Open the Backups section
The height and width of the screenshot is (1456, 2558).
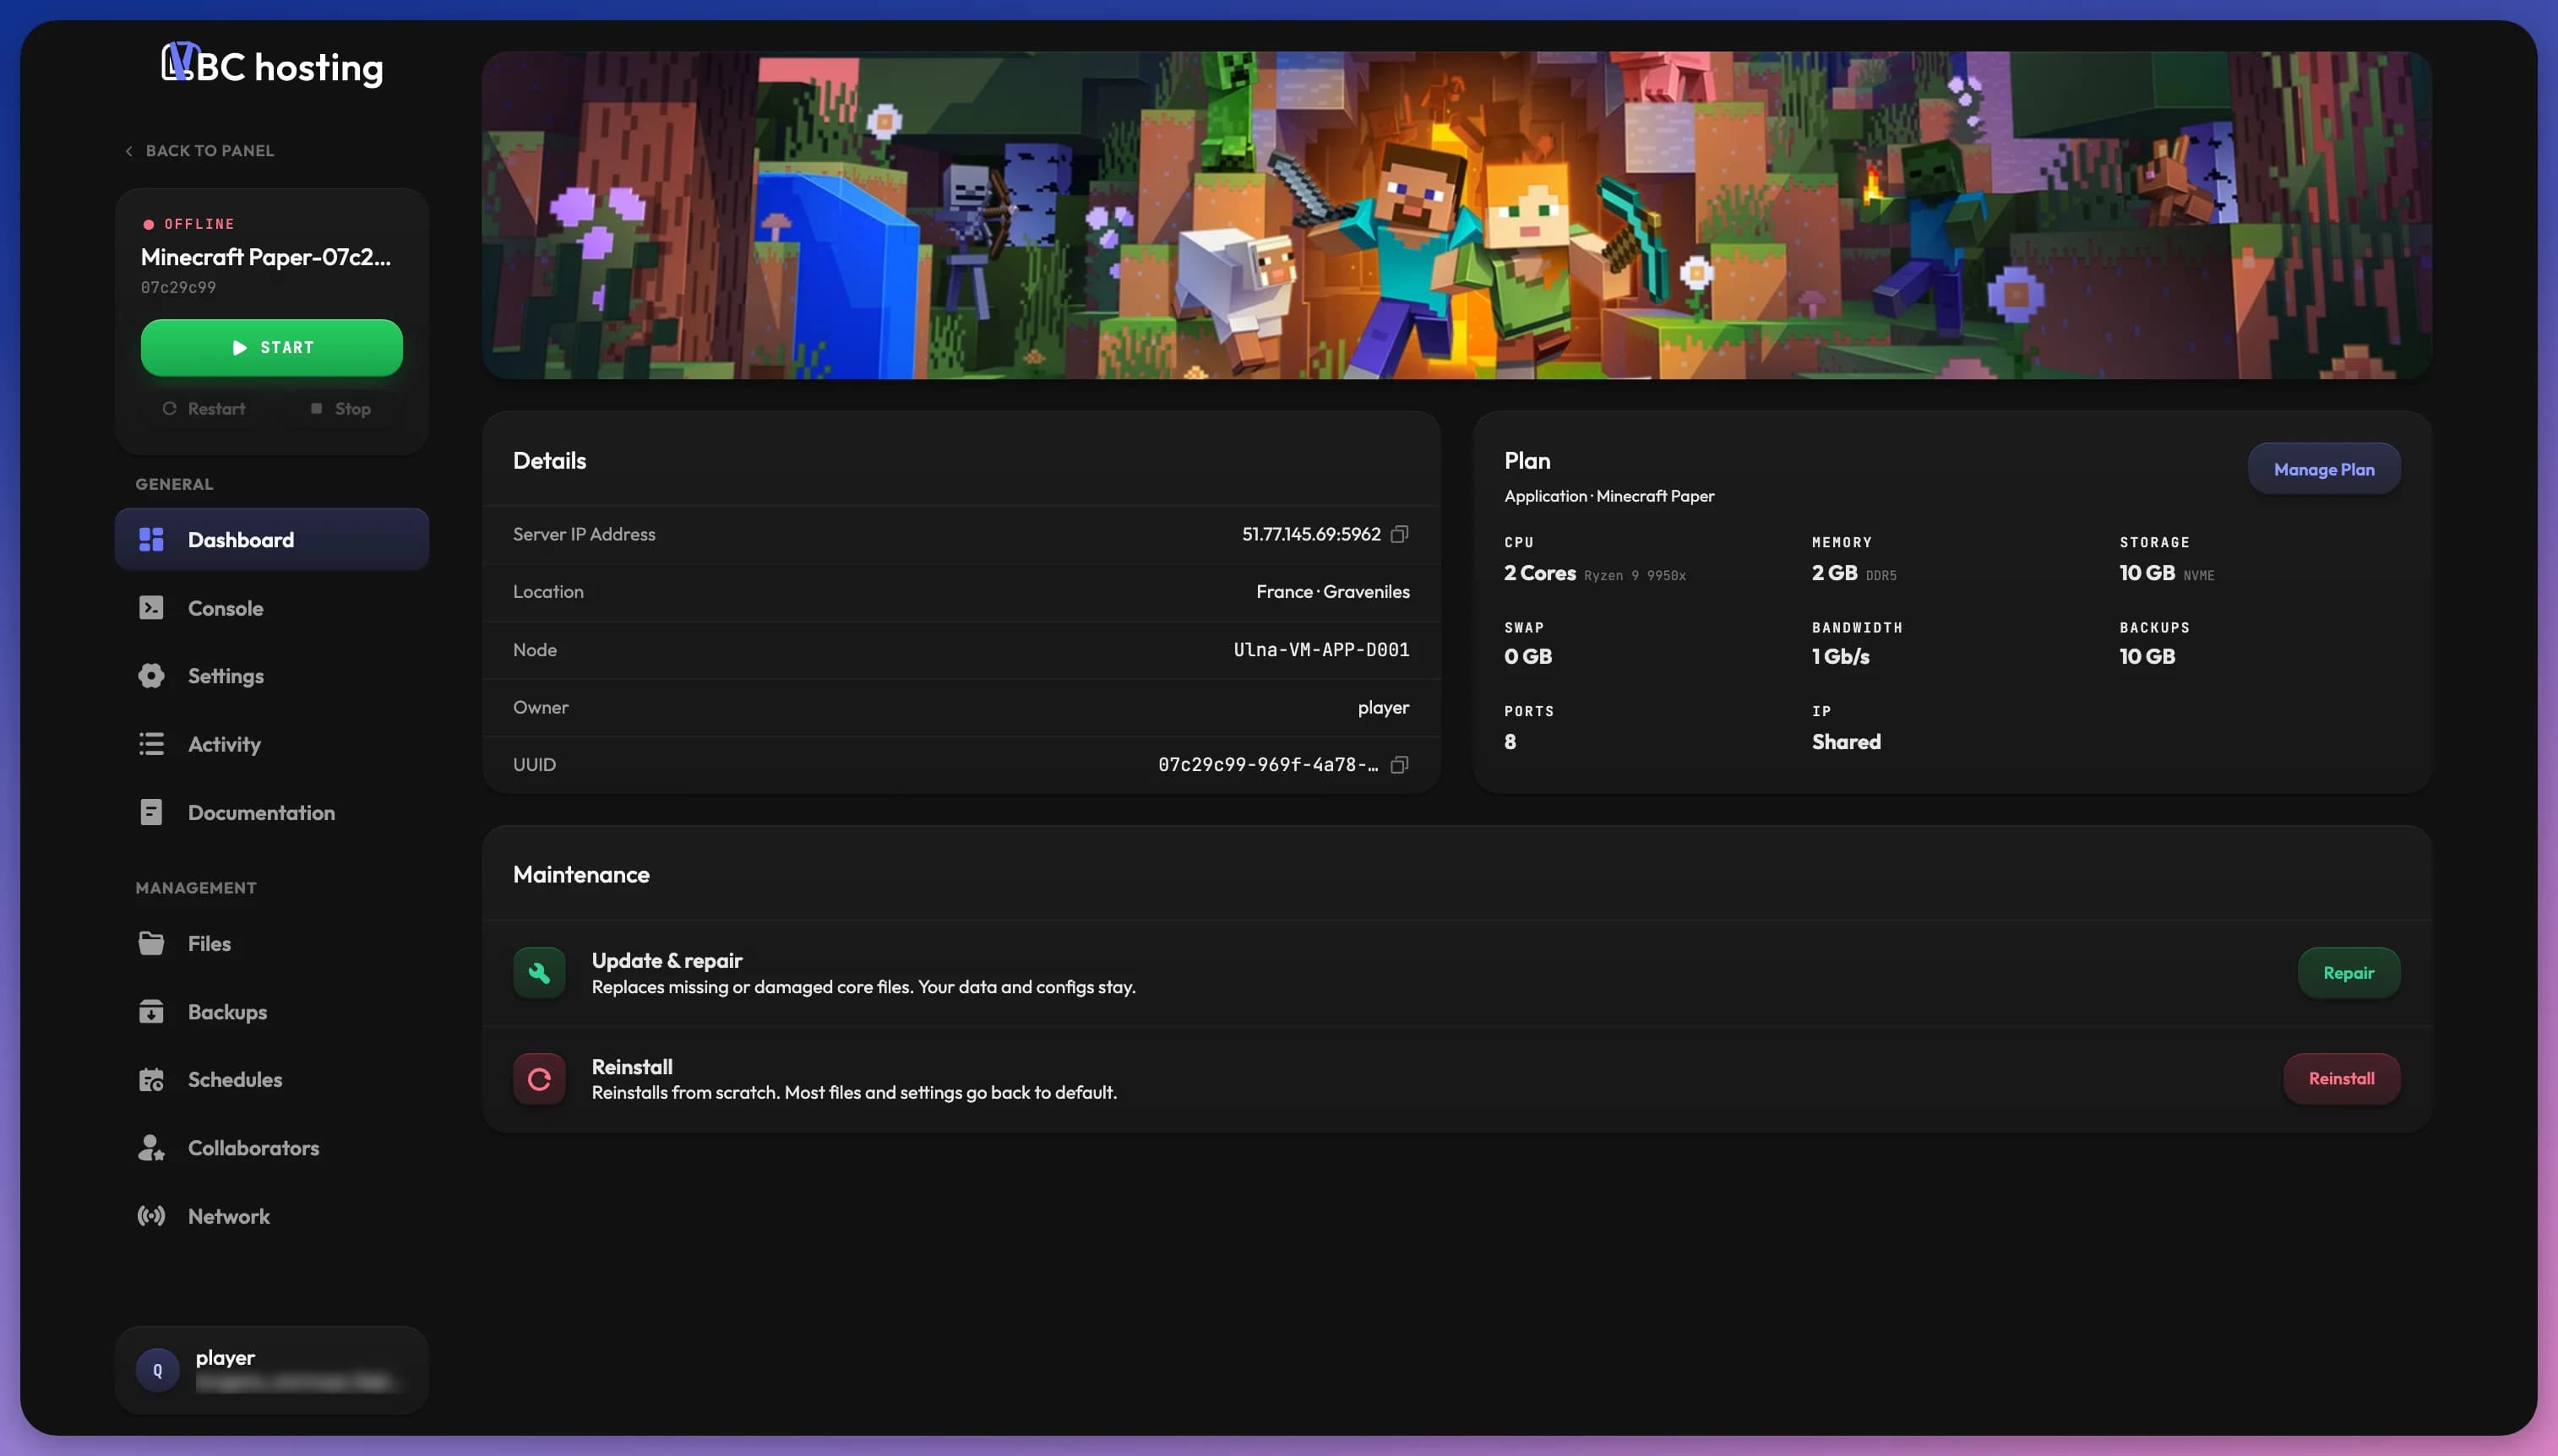click(272, 1011)
